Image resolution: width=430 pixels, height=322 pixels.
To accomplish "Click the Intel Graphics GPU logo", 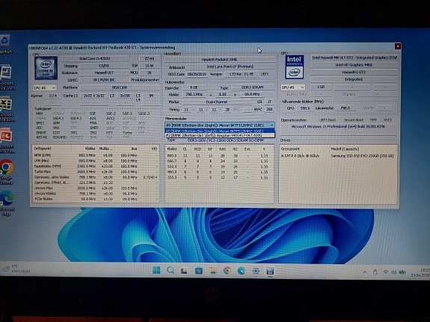I will [x=294, y=66].
